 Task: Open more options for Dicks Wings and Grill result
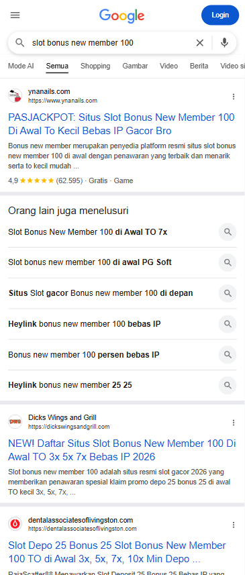pyautogui.click(x=234, y=423)
